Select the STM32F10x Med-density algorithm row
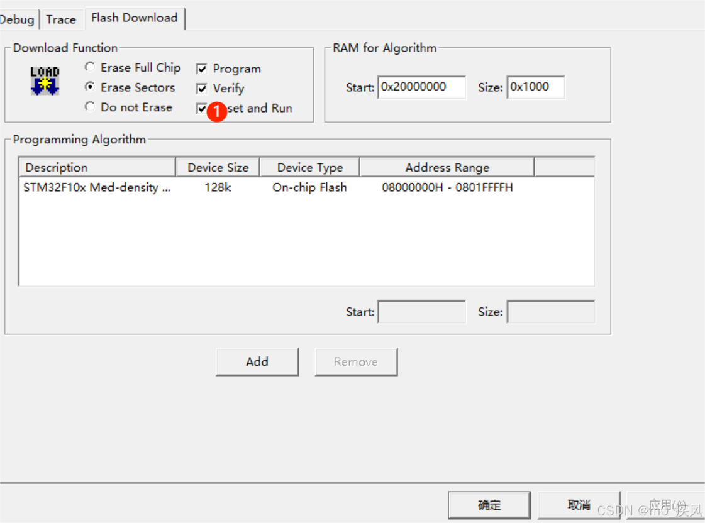This screenshot has height=523, width=705. pos(307,187)
